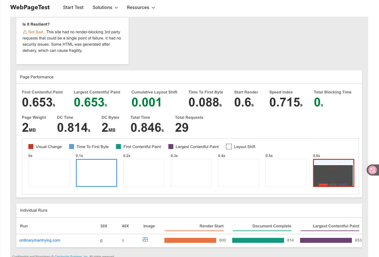Click the Is It Resilient? heading
The width and height of the screenshot is (379, 257).
(36, 24)
